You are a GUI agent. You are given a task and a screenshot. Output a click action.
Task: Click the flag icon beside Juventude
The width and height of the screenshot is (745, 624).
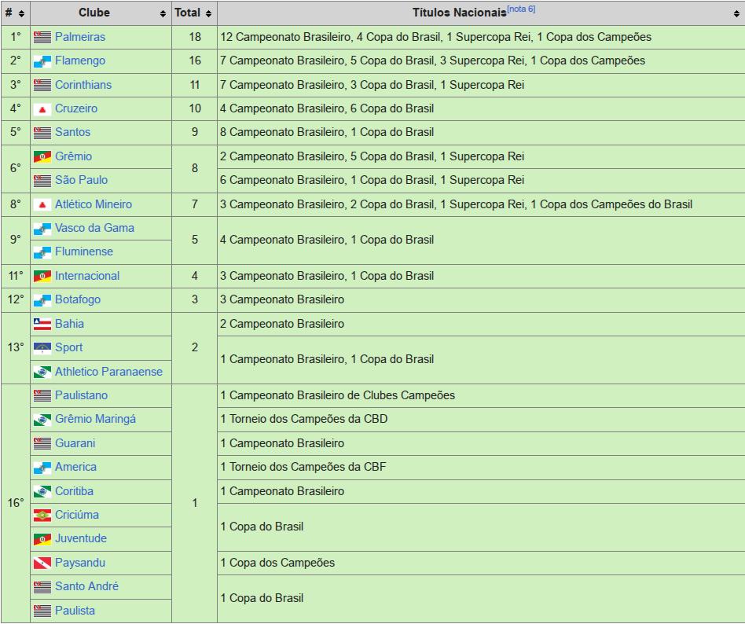click(x=42, y=539)
